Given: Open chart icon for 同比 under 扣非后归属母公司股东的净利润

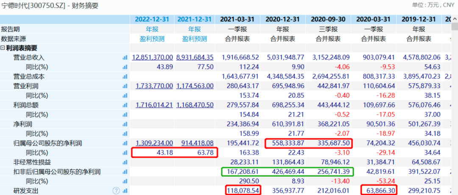Looking at the screenshot, I should coord(125,181).
